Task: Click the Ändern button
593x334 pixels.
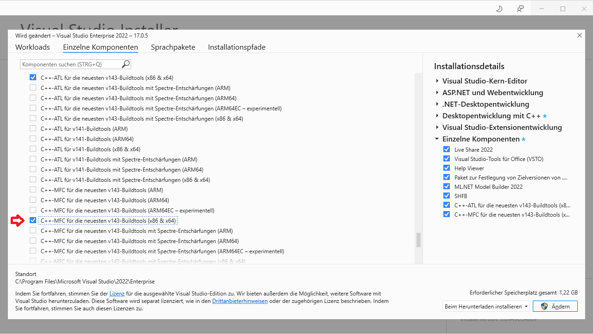Action: tap(555, 306)
